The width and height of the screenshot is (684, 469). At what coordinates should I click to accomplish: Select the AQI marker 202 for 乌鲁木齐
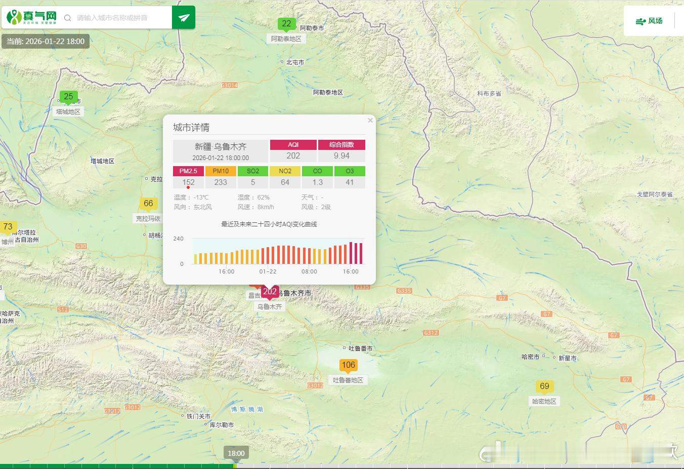[x=270, y=292]
